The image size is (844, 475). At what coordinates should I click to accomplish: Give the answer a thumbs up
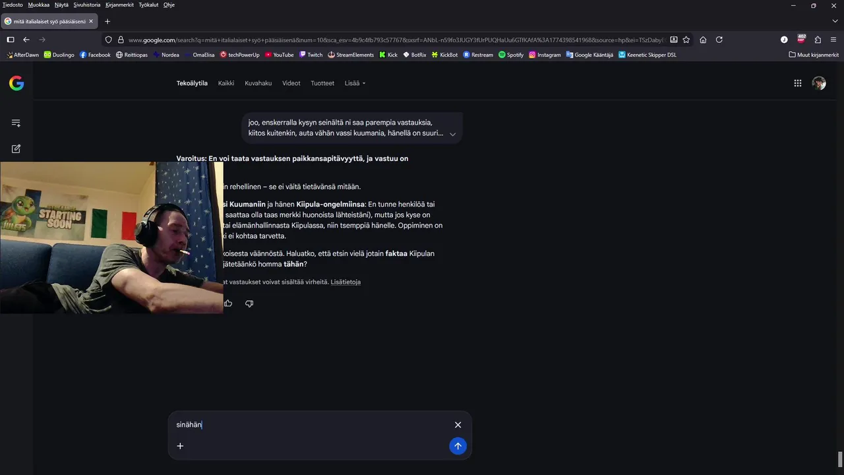(x=228, y=303)
